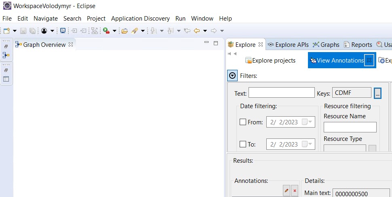
Task: Click the Keys field showing CDMF
Action: (x=352, y=92)
